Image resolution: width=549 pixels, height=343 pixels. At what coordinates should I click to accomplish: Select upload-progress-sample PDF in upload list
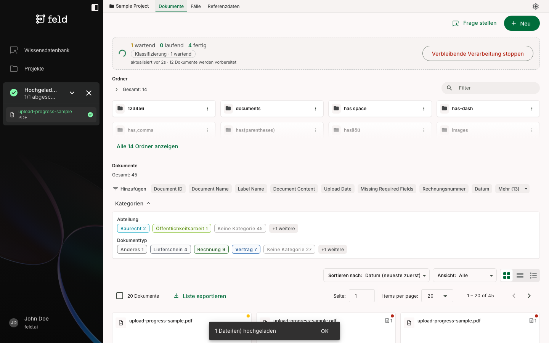pos(51,115)
